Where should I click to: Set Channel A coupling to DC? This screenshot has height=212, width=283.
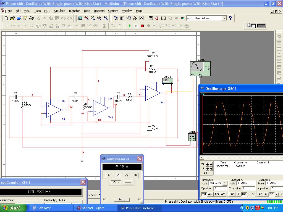pos(244,194)
